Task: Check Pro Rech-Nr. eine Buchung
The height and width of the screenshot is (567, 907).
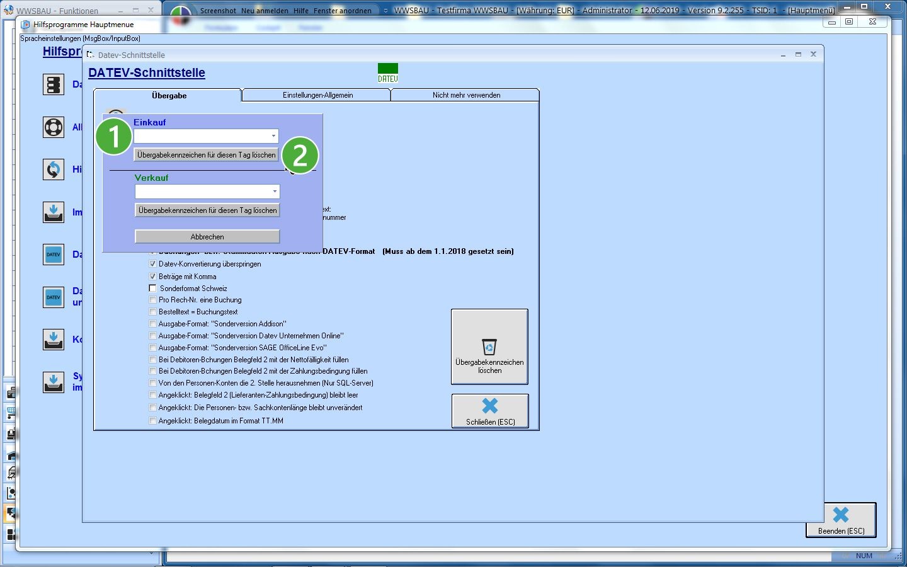Action: click(152, 300)
